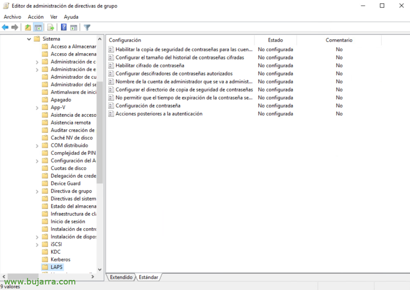Click the tree panel's down scroll arrow
This screenshot has height=290, width=410.
(99, 270)
